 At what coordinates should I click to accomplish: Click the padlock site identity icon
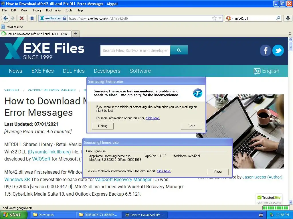[64, 18]
